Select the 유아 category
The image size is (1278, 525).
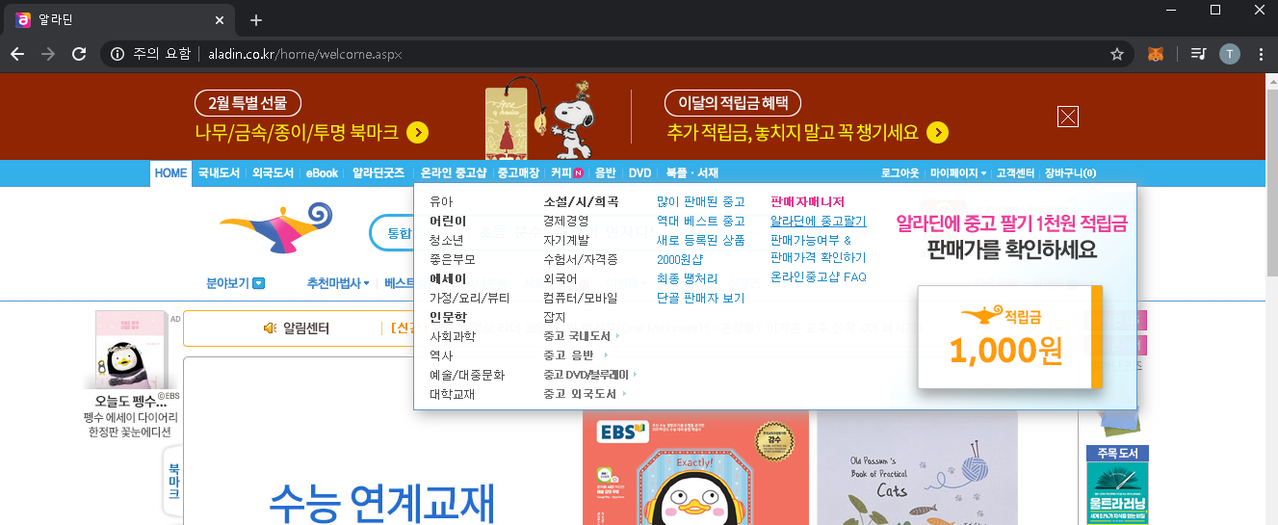pos(441,201)
